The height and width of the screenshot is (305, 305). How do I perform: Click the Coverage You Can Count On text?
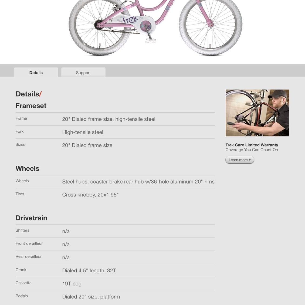click(252, 150)
